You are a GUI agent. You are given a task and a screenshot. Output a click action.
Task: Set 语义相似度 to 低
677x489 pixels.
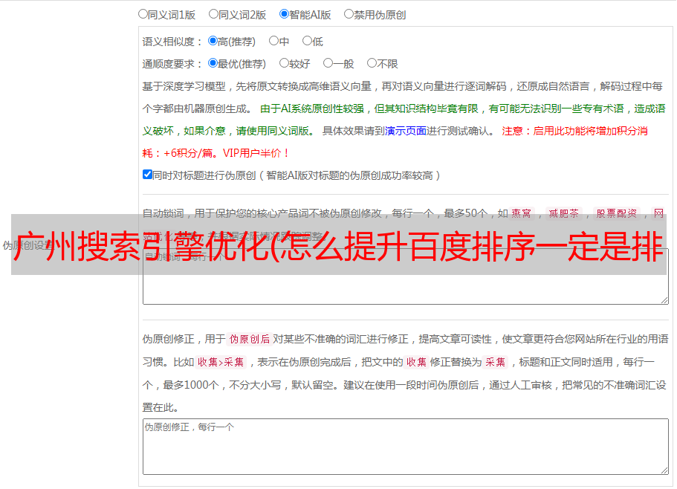307,41
